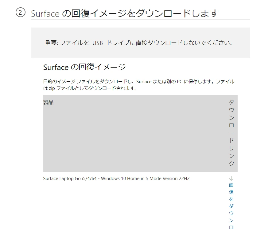
Task: Click the paragraph about saving the zip file
Action: [x=139, y=85]
